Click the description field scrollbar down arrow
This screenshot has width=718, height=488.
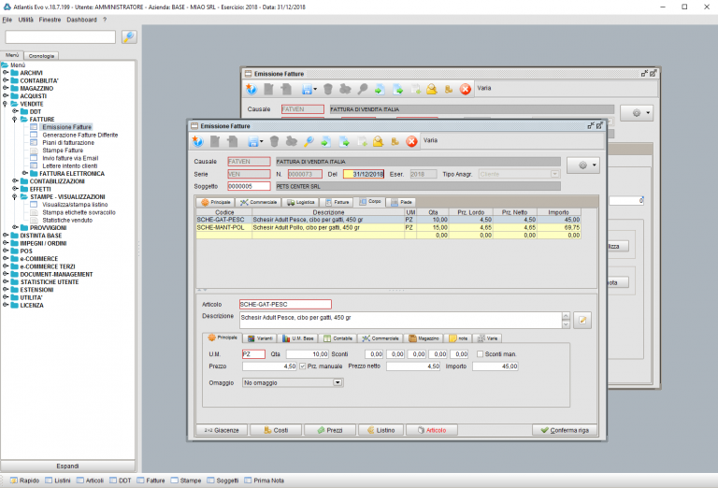coord(566,324)
